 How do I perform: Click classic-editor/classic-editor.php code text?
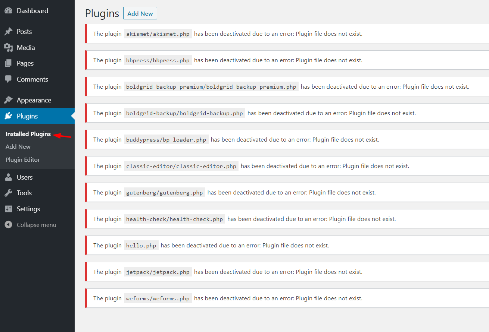[x=181, y=166]
